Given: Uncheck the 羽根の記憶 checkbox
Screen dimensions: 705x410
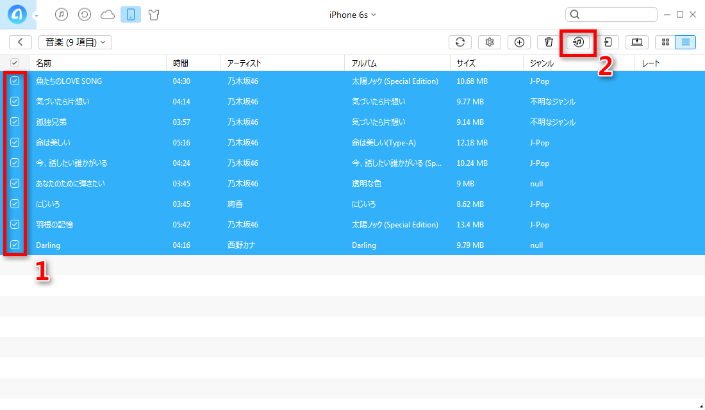Looking at the screenshot, I should [x=15, y=224].
